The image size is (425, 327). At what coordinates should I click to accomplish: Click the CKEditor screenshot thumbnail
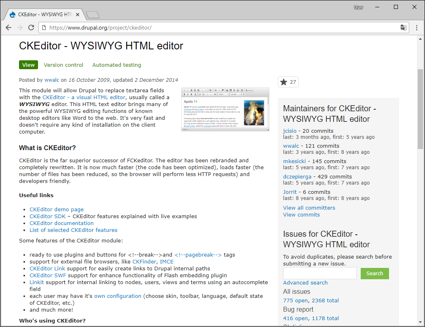tap(225, 109)
